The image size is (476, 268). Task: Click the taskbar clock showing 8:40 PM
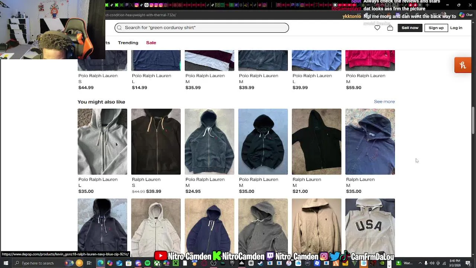tap(454, 263)
